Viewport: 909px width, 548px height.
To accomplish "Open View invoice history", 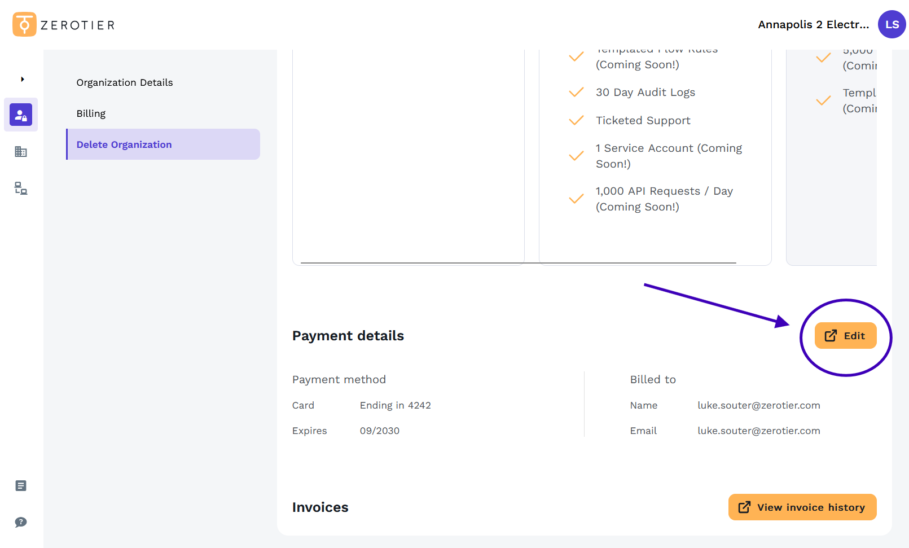I will 802,507.
